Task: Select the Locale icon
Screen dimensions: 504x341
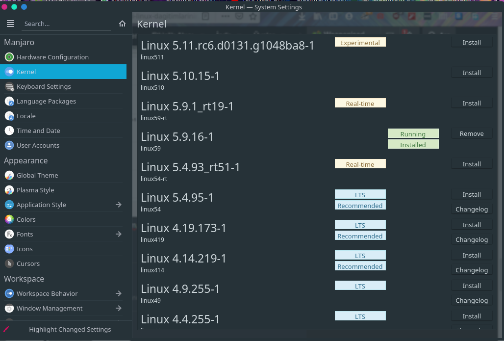Action: click(x=9, y=116)
